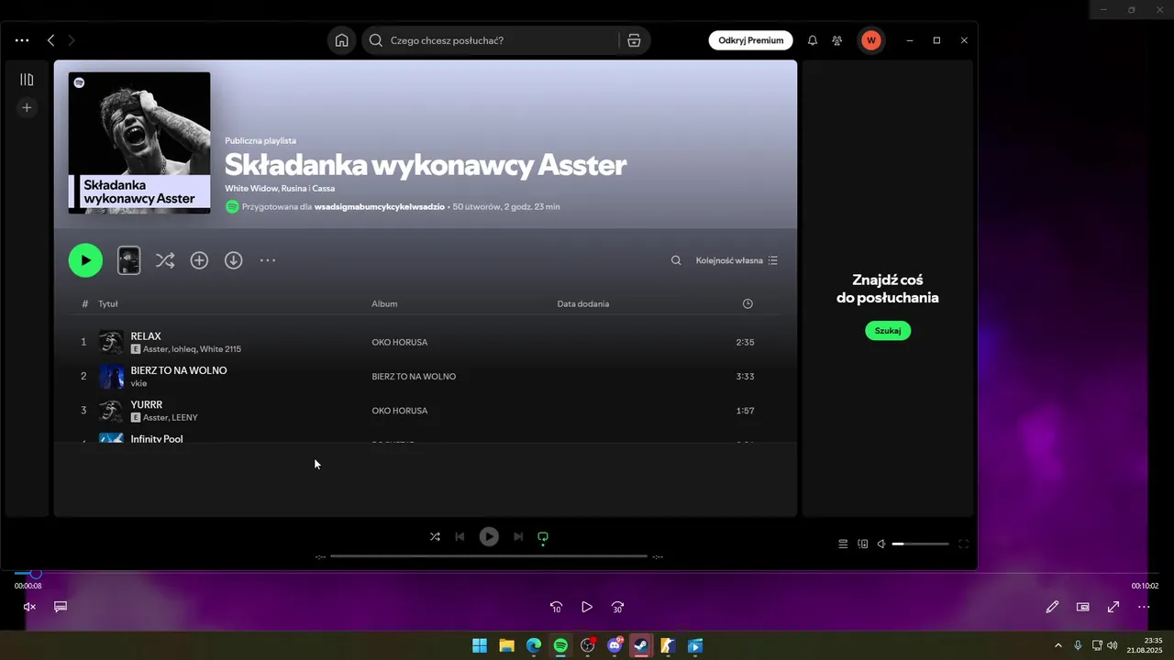Click the Browse icon beside the search field

pos(634,40)
